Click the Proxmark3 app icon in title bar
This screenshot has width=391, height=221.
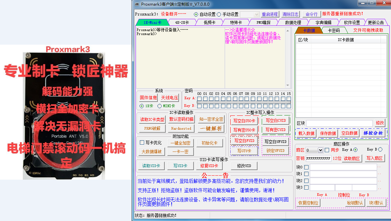click(x=137, y=4)
